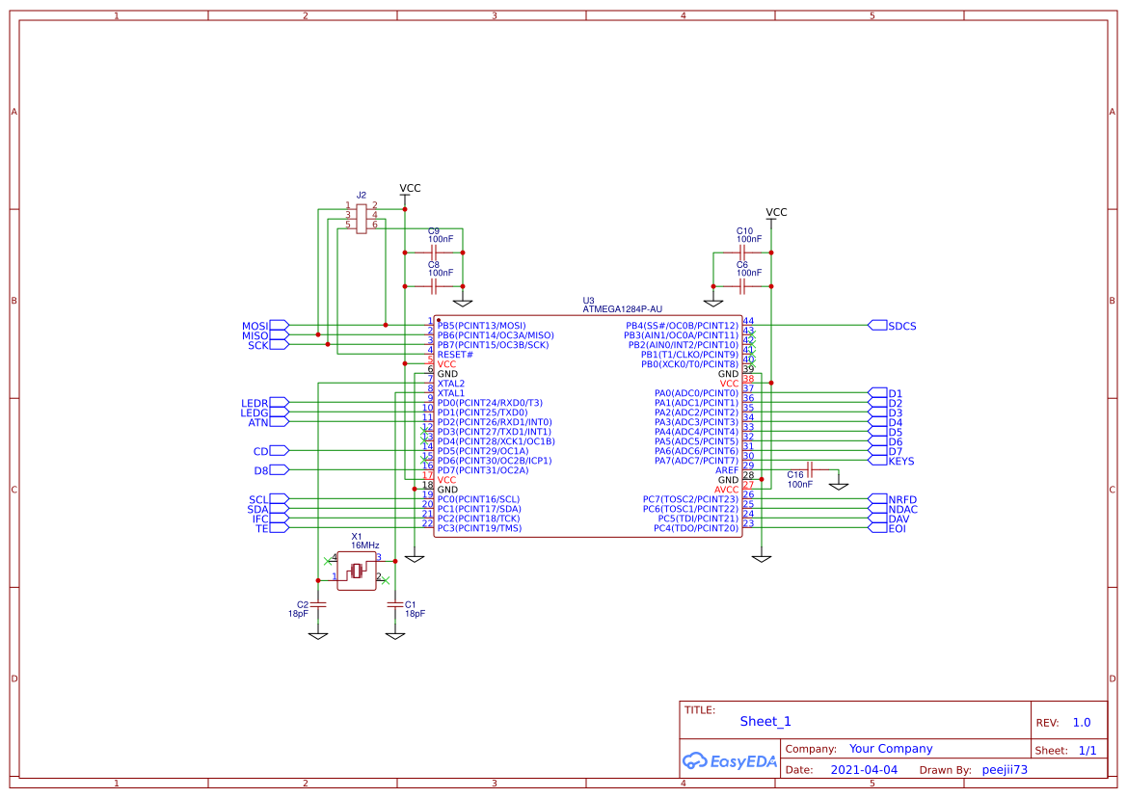The width and height of the screenshot is (1127, 798).
Task: Click the revision value 1.0 field
Action: coord(1082,721)
